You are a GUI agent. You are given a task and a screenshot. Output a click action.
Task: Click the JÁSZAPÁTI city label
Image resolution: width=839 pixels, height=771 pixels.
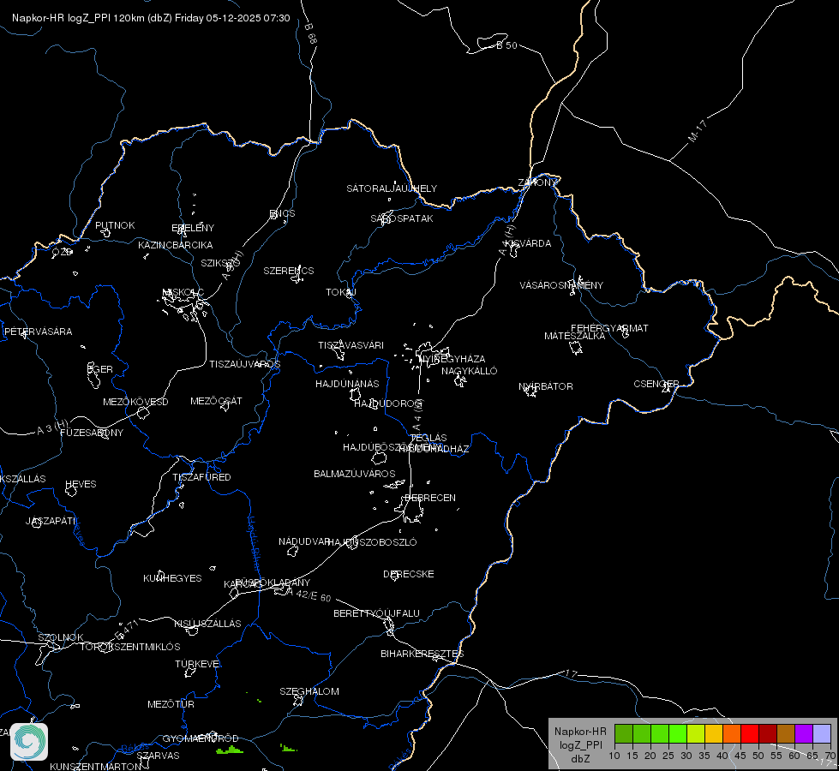[x=51, y=521]
